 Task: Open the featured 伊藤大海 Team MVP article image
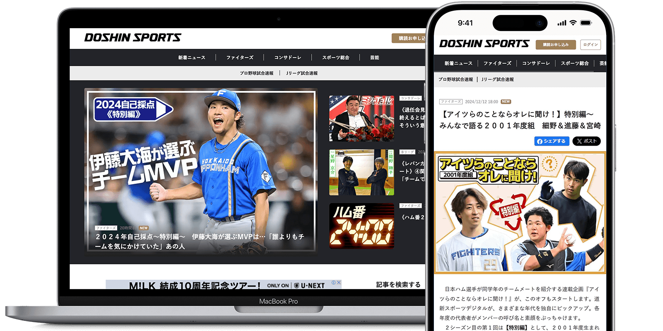201,170
